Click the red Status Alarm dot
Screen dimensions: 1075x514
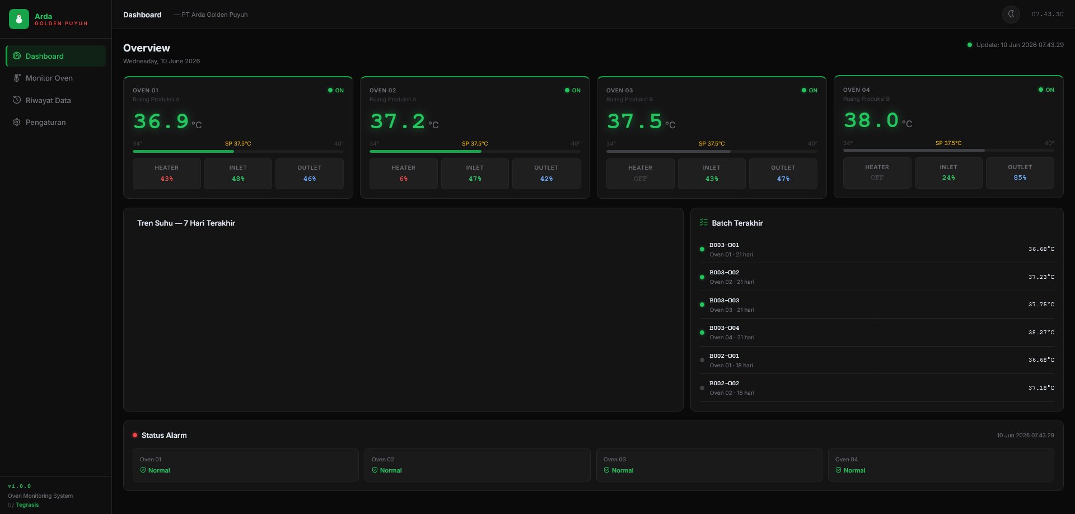coord(135,435)
